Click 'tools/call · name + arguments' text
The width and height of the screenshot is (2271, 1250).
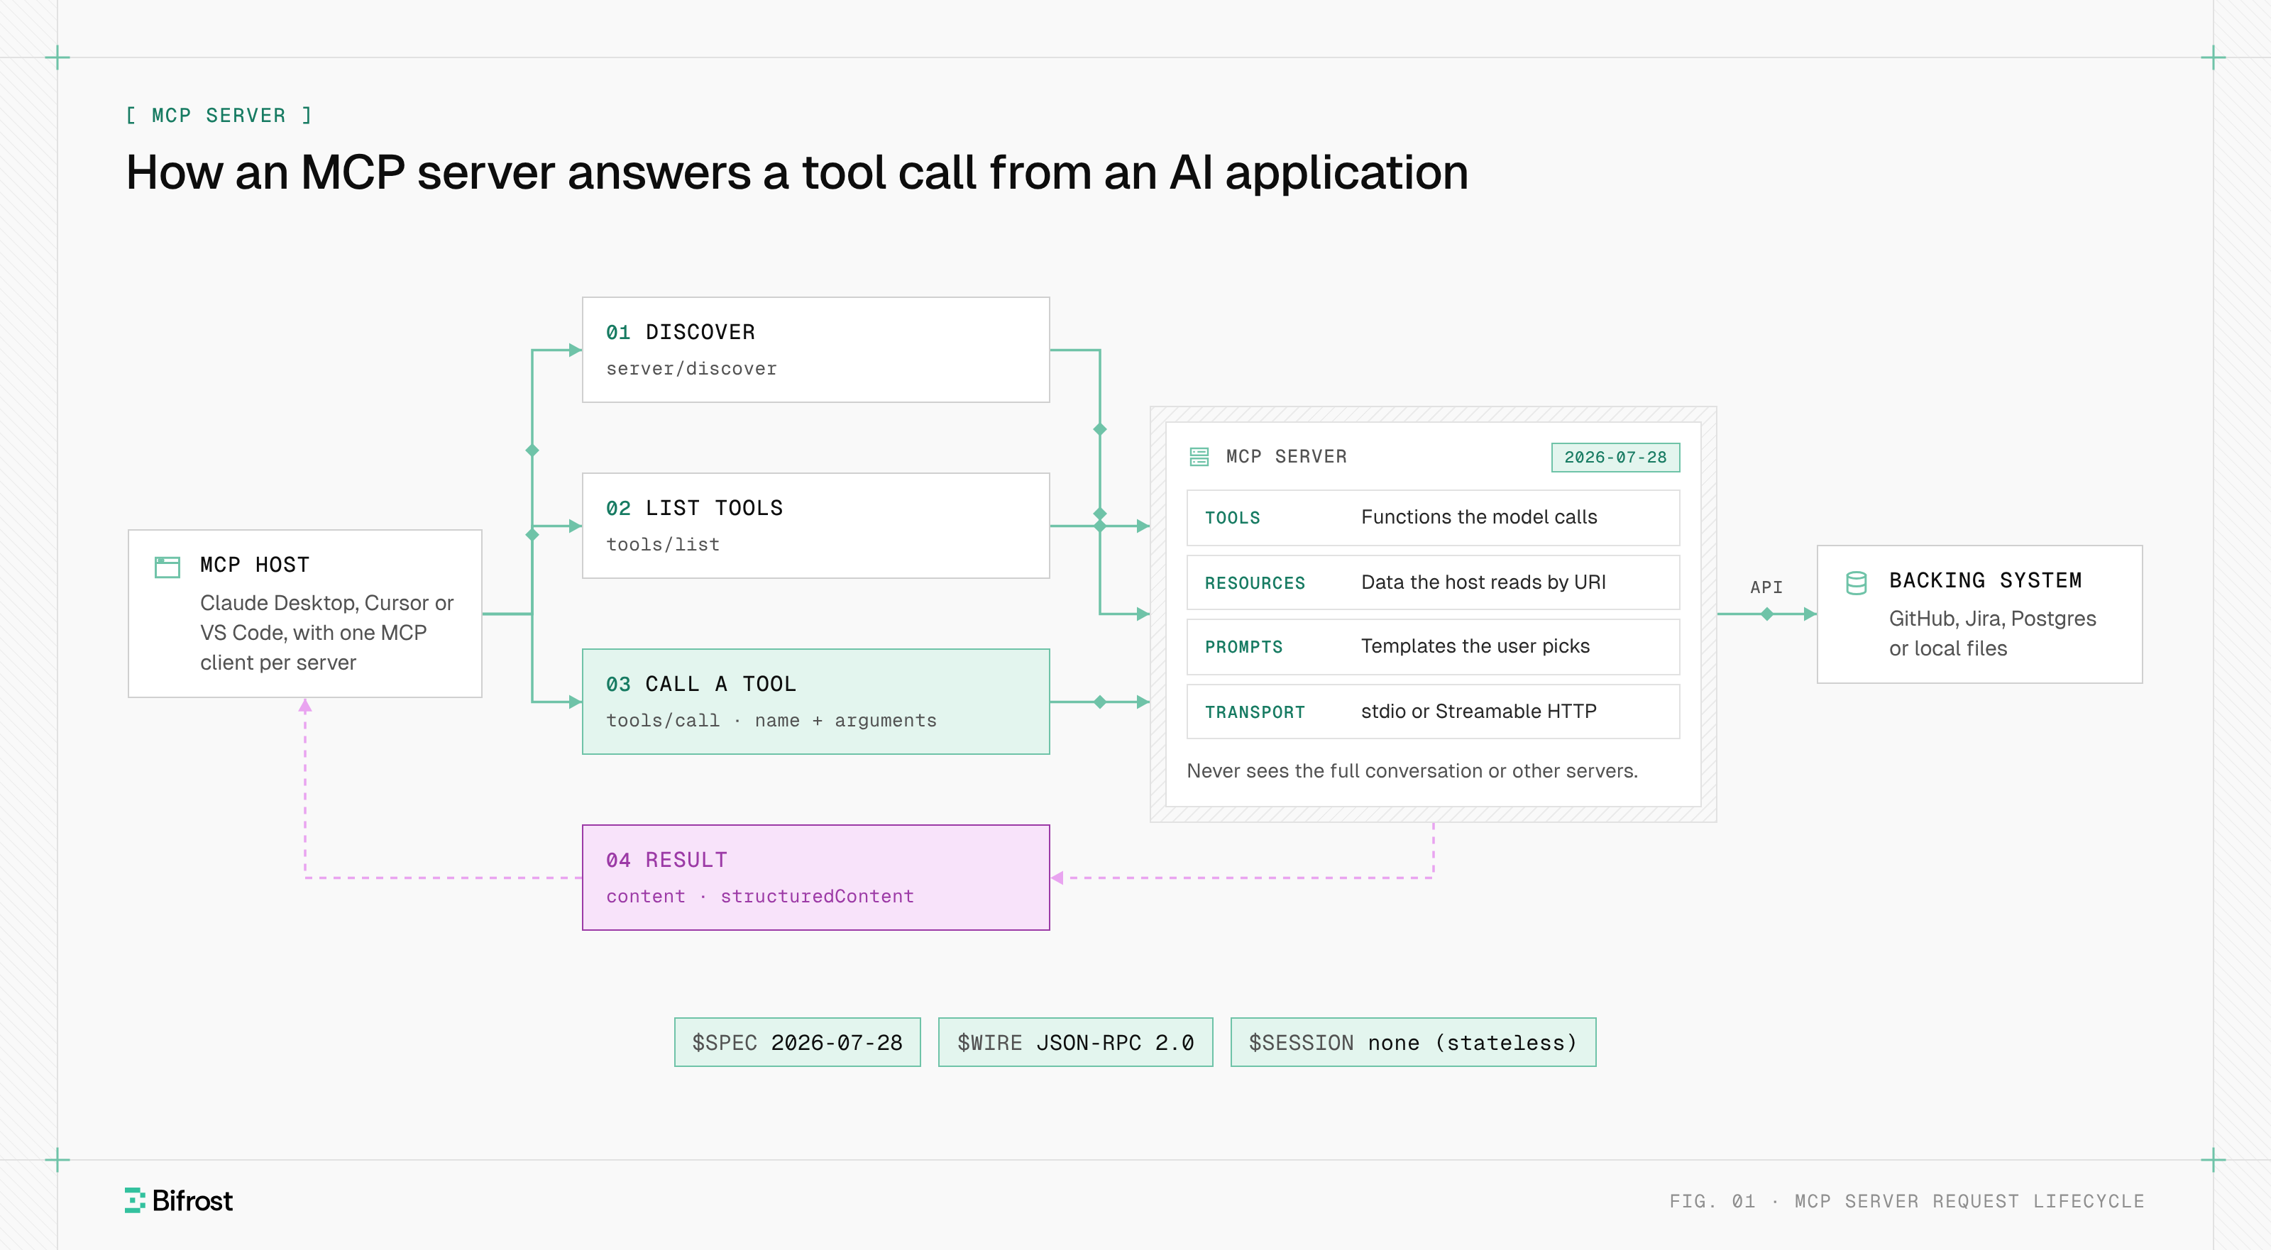click(771, 720)
